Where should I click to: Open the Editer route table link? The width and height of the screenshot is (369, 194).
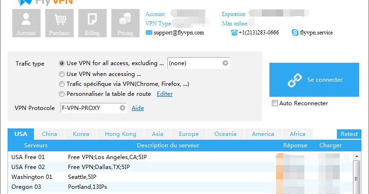coord(165,94)
